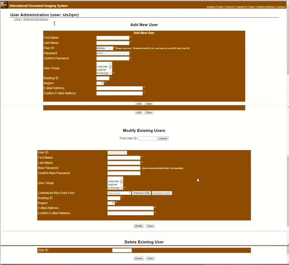Open the CONTACTS menu link
Image resolution: width=289 pixels, height=265 pixels.
tap(241, 7)
